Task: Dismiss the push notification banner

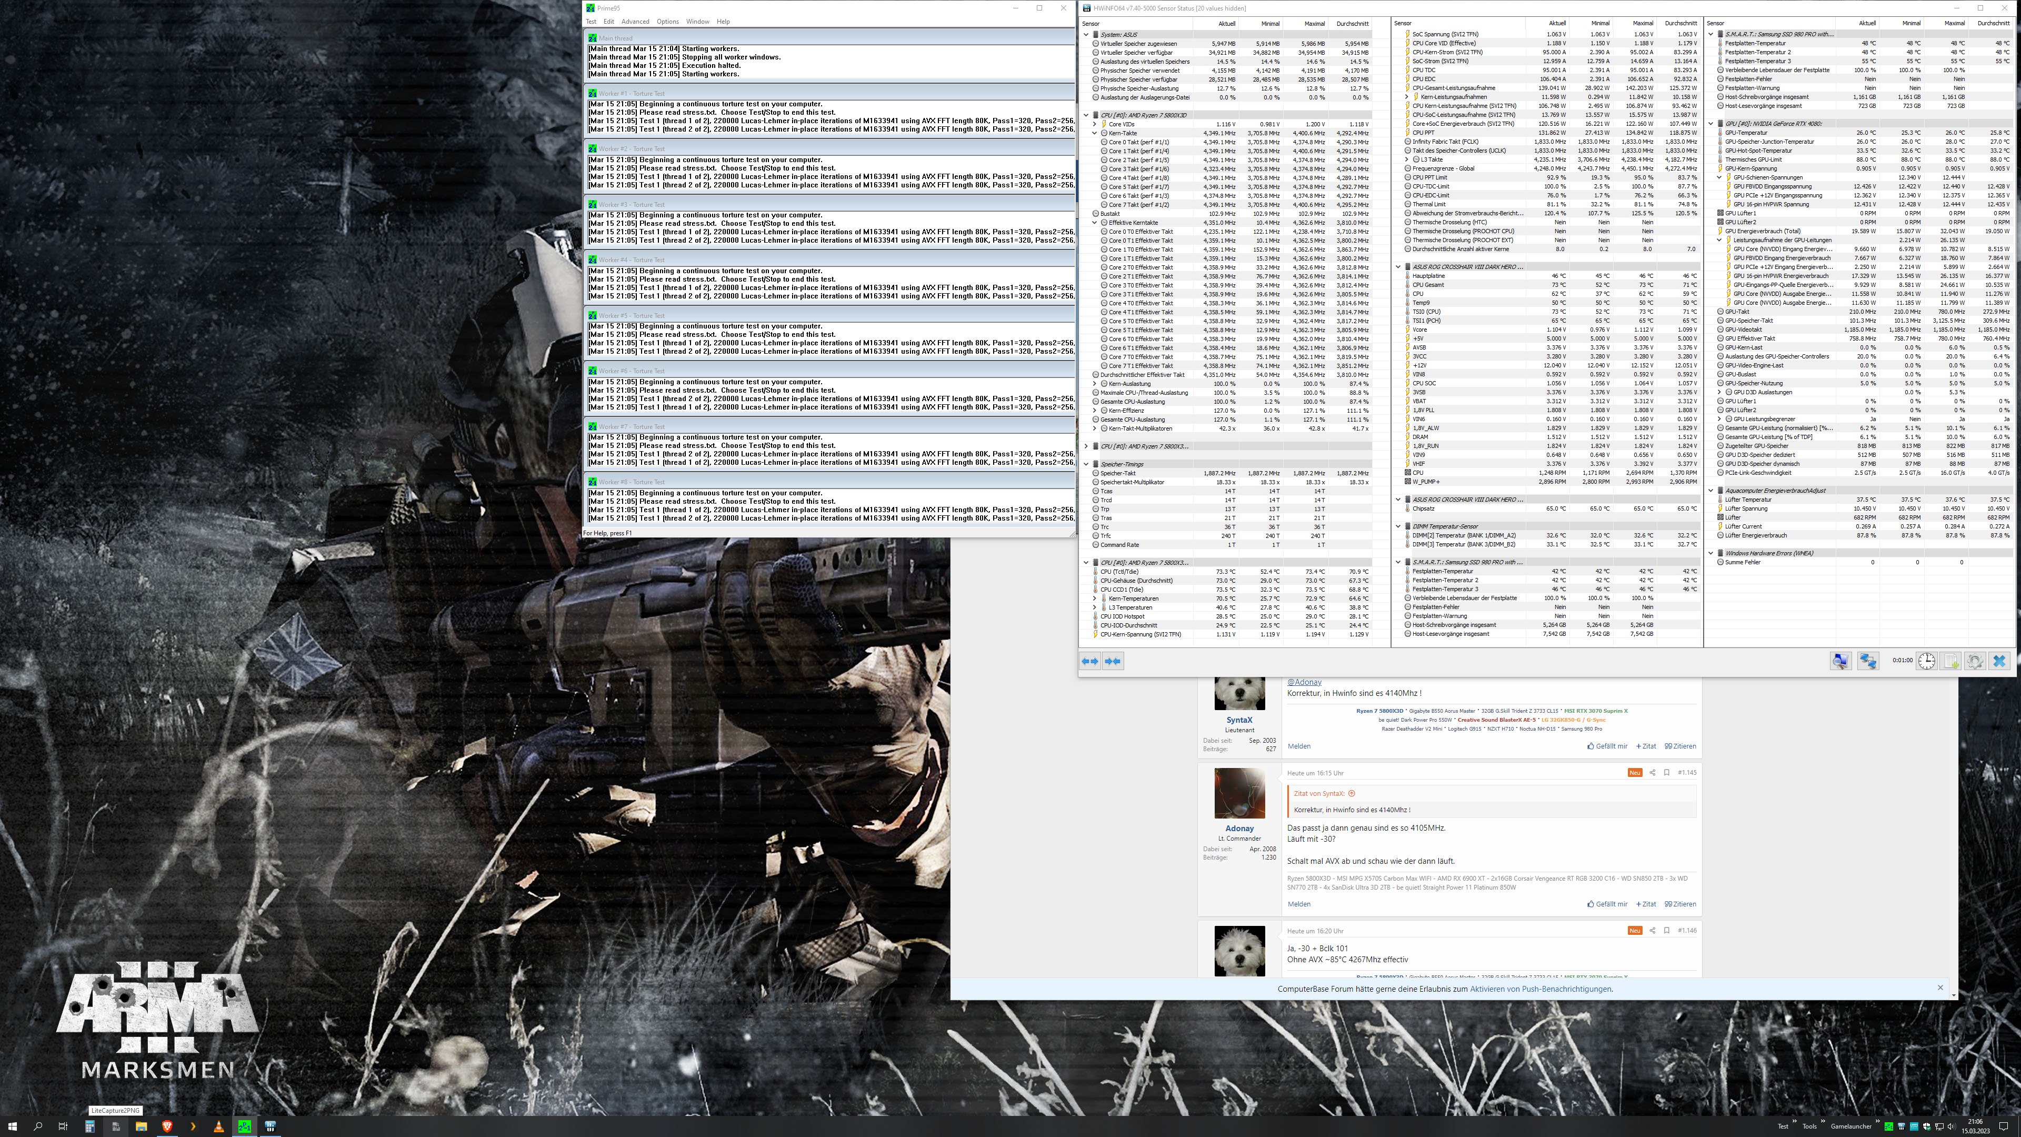Action: tap(1940, 987)
